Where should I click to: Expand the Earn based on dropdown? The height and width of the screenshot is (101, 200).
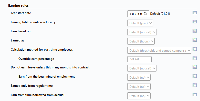point(142,32)
